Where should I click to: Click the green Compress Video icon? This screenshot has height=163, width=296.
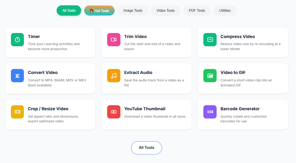coord(210,39)
